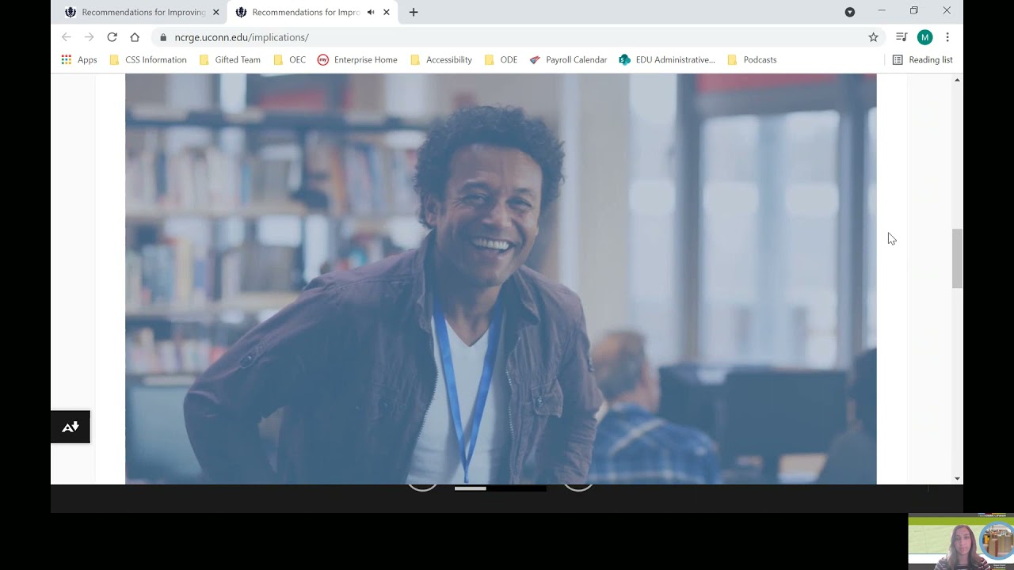
Task: Open the Payroll Calendar bookmark
Action: point(568,59)
